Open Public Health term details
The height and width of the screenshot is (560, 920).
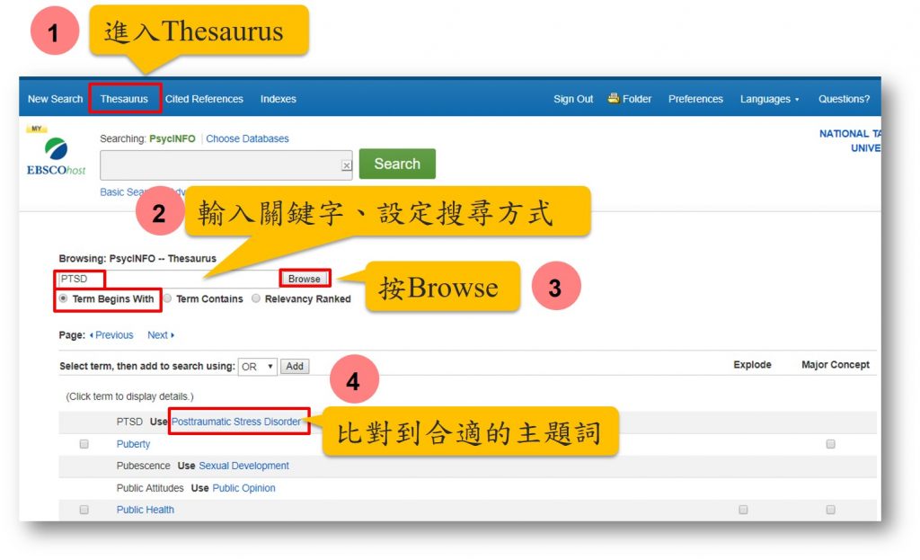tap(145, 510)
